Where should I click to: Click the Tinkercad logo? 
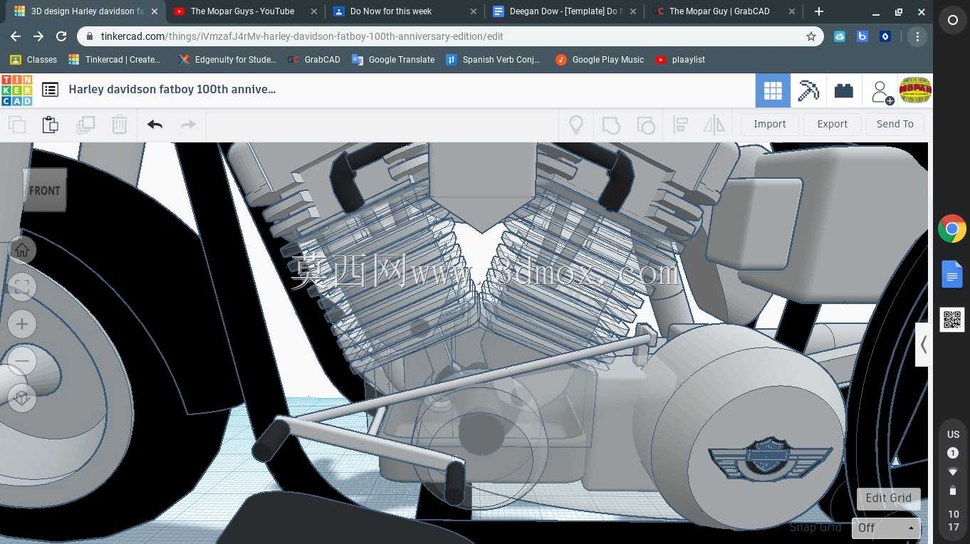click(16, 90)
